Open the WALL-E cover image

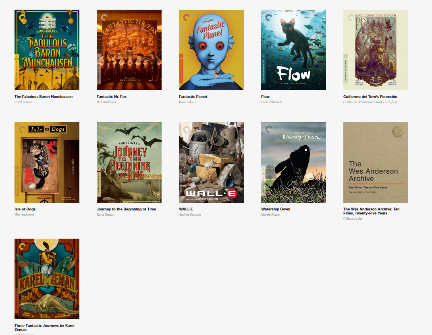[x=211, y=162]
